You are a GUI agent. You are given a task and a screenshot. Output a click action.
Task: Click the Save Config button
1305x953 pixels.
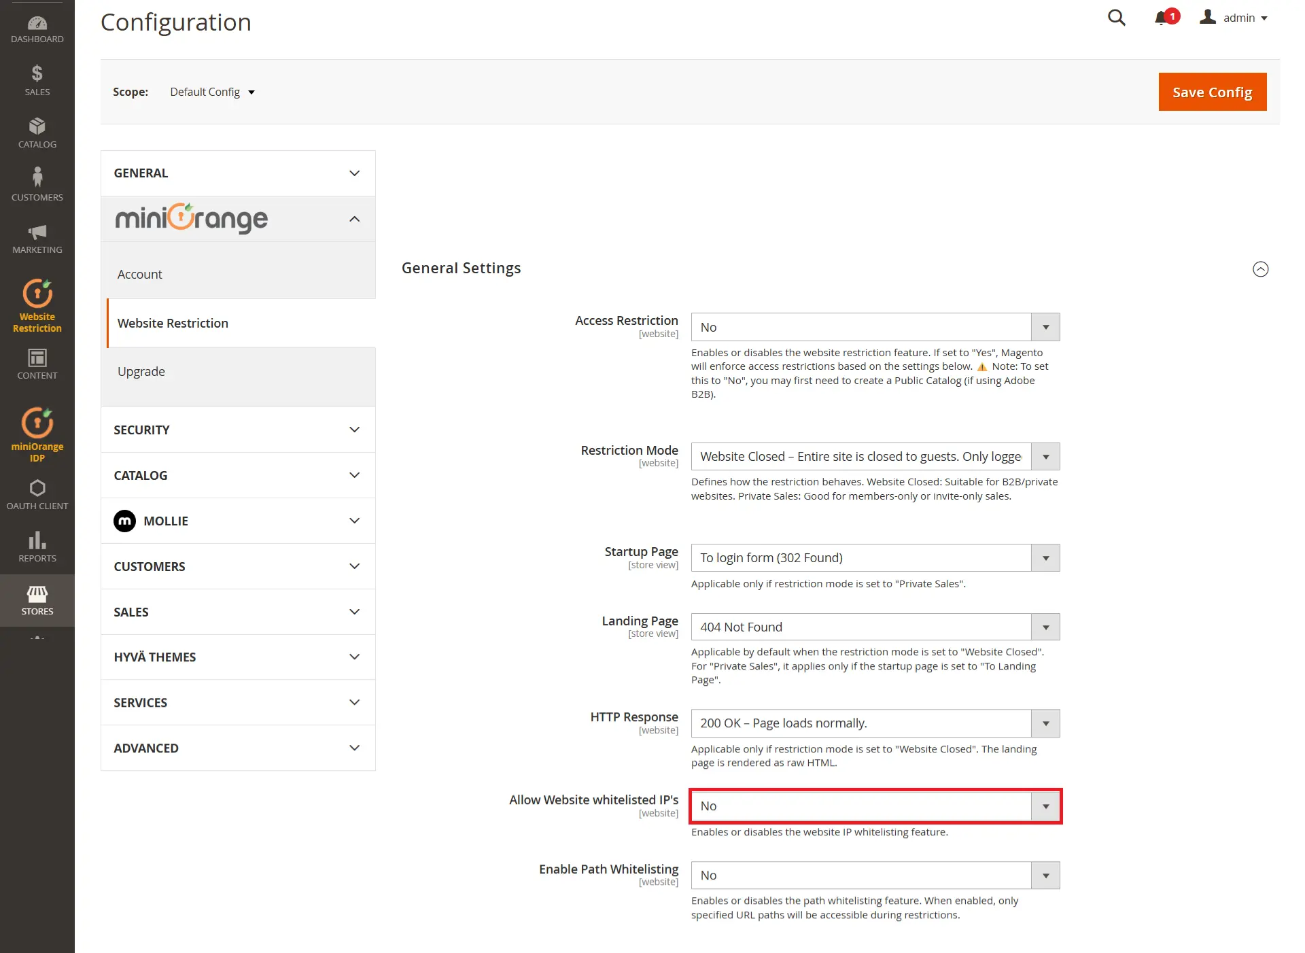tap(1212, 92)
